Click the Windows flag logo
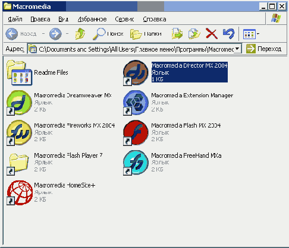Screen dimensions: 289x248 (276, 18)
